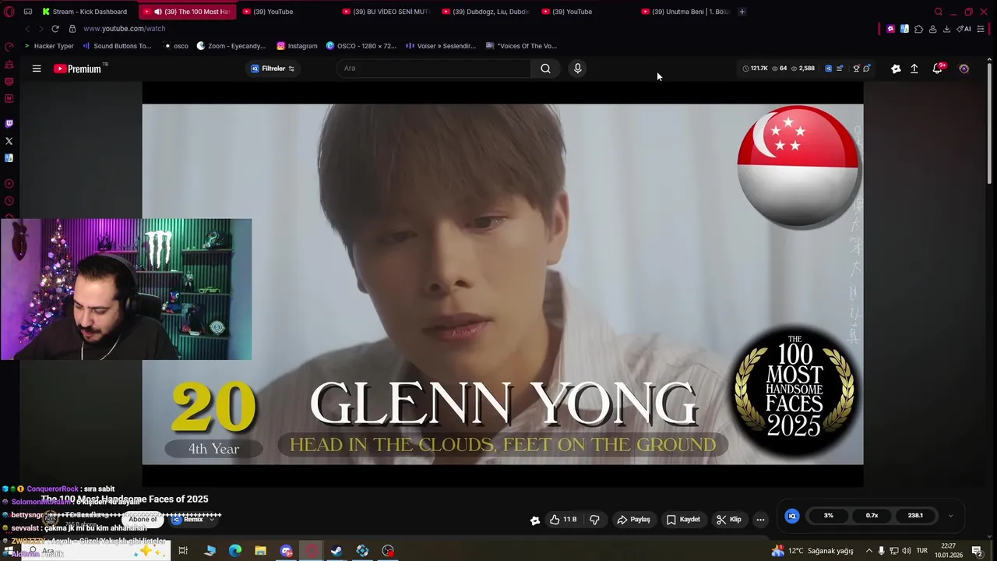Click the address bar www.youtube.com/watch
This screenshot has width=997, height=561.
[x=125, y=29]
